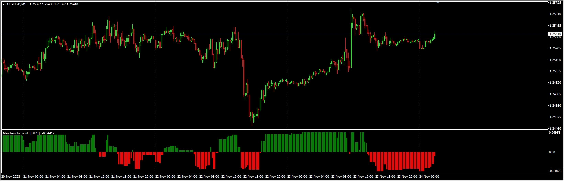564x181 pixels.
Task: Click the 21 Nov 20:00 time label
Action: tap(144, 177)
